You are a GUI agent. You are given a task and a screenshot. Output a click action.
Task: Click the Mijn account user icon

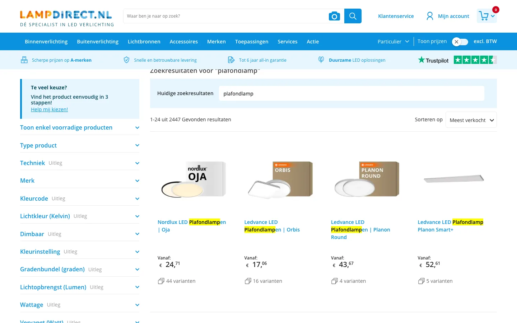[x=430, y=16]
